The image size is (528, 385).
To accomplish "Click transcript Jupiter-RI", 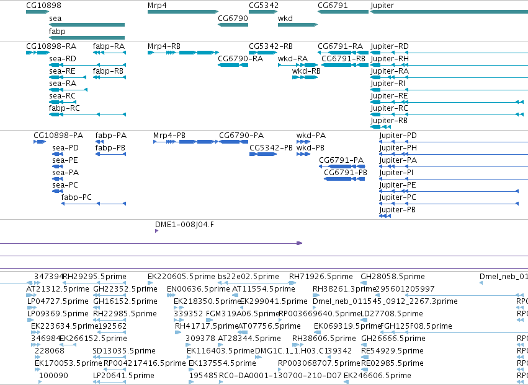I will (449, 90).
